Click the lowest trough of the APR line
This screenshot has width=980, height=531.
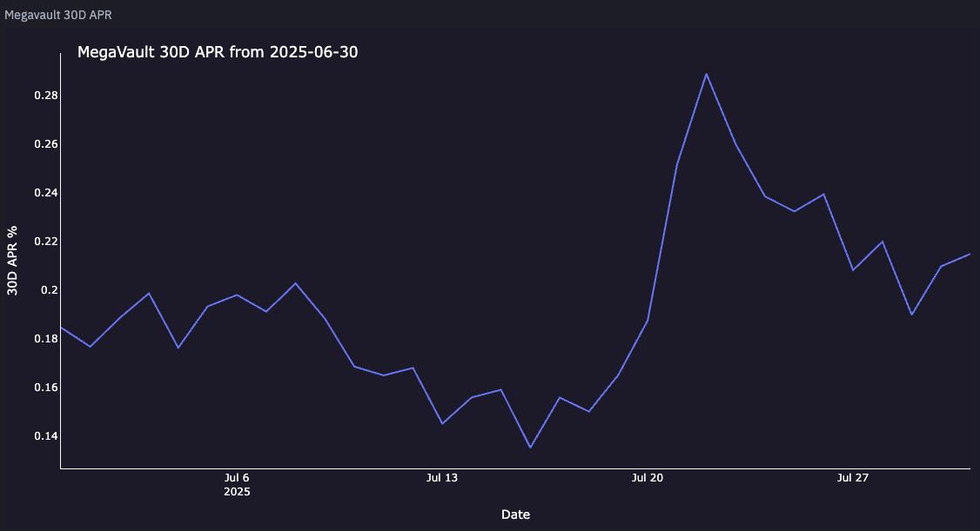click(x=530, y=448)
